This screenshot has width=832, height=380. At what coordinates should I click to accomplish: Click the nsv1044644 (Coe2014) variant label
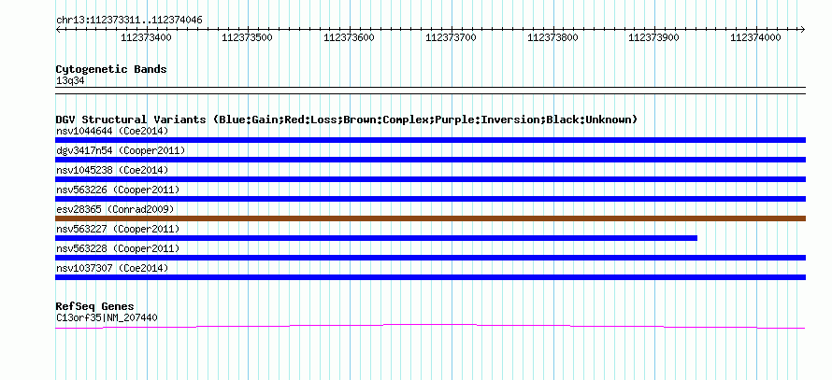[112, 131]
